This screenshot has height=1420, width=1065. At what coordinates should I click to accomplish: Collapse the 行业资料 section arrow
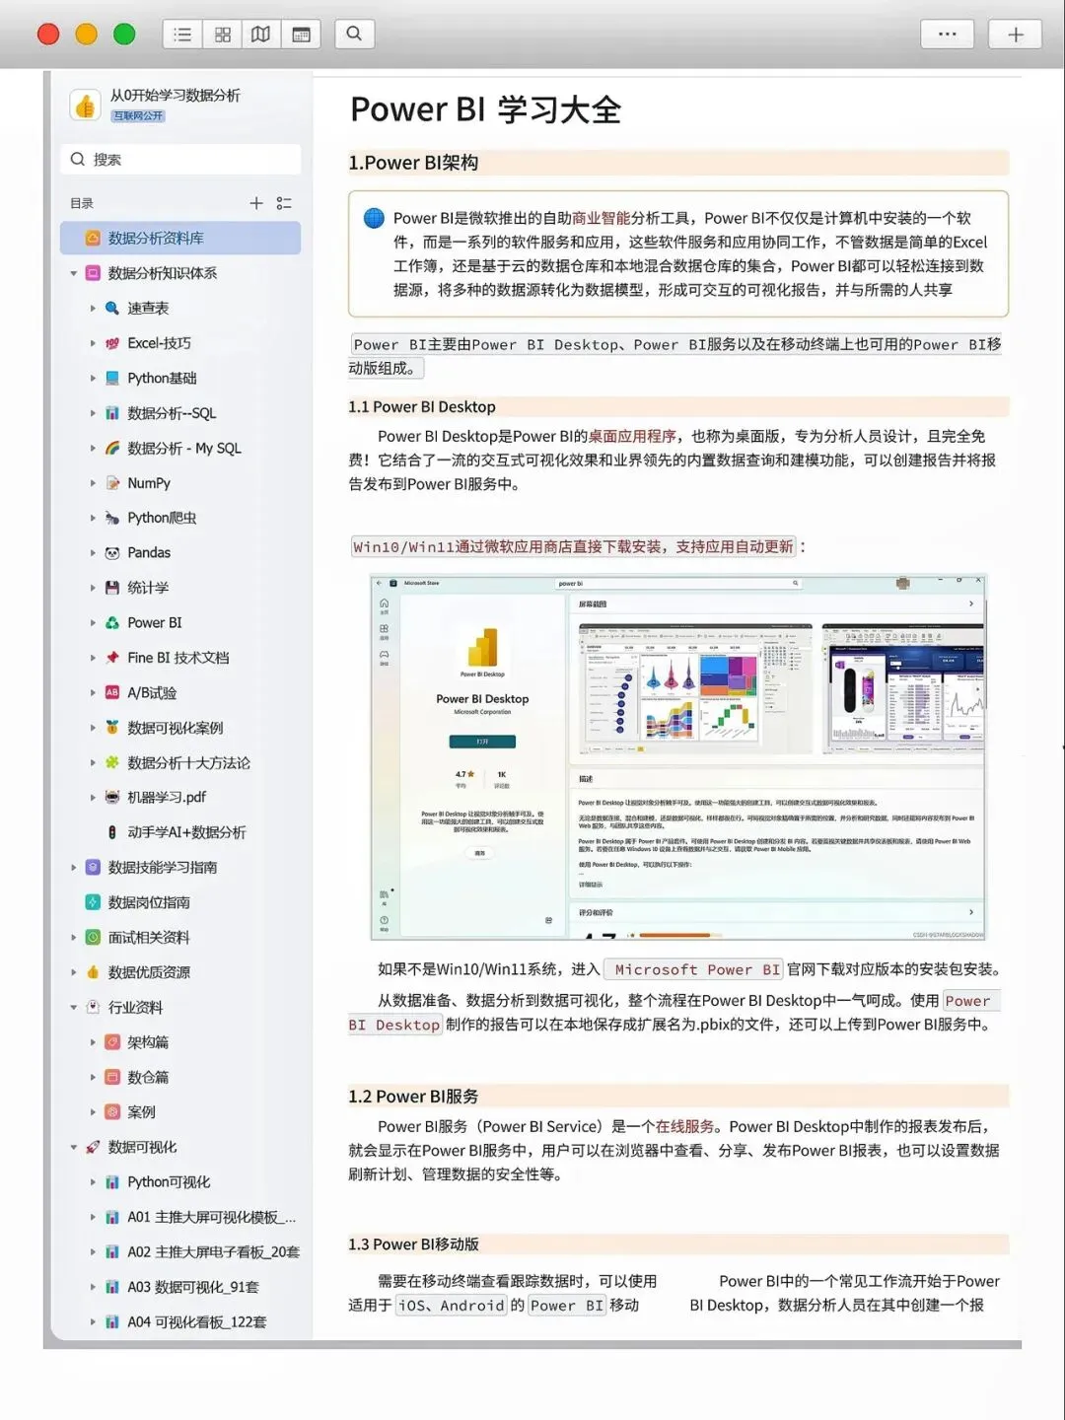click(74, 1008)
